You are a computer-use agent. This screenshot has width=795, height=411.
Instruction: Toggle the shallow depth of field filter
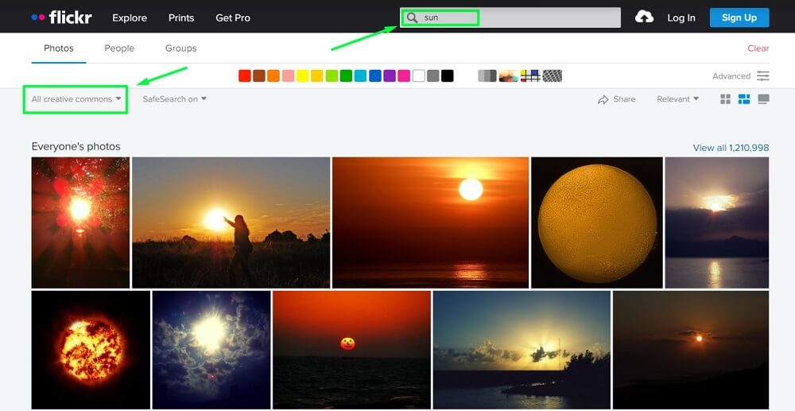pos(509,76)
